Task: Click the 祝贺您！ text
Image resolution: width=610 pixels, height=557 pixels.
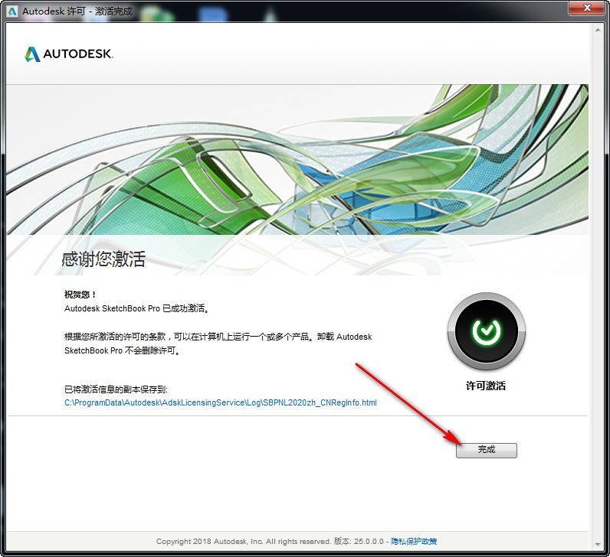Action: click(80, 295)
